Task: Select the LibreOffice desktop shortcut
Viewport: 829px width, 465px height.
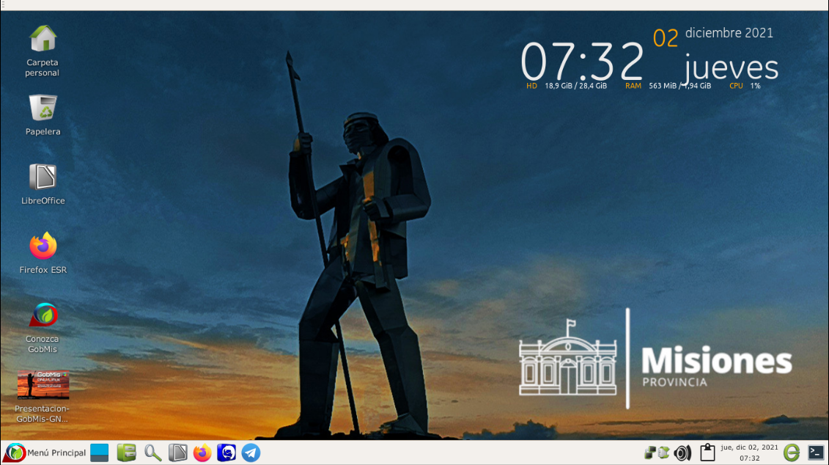Action: tap(43, 184)
